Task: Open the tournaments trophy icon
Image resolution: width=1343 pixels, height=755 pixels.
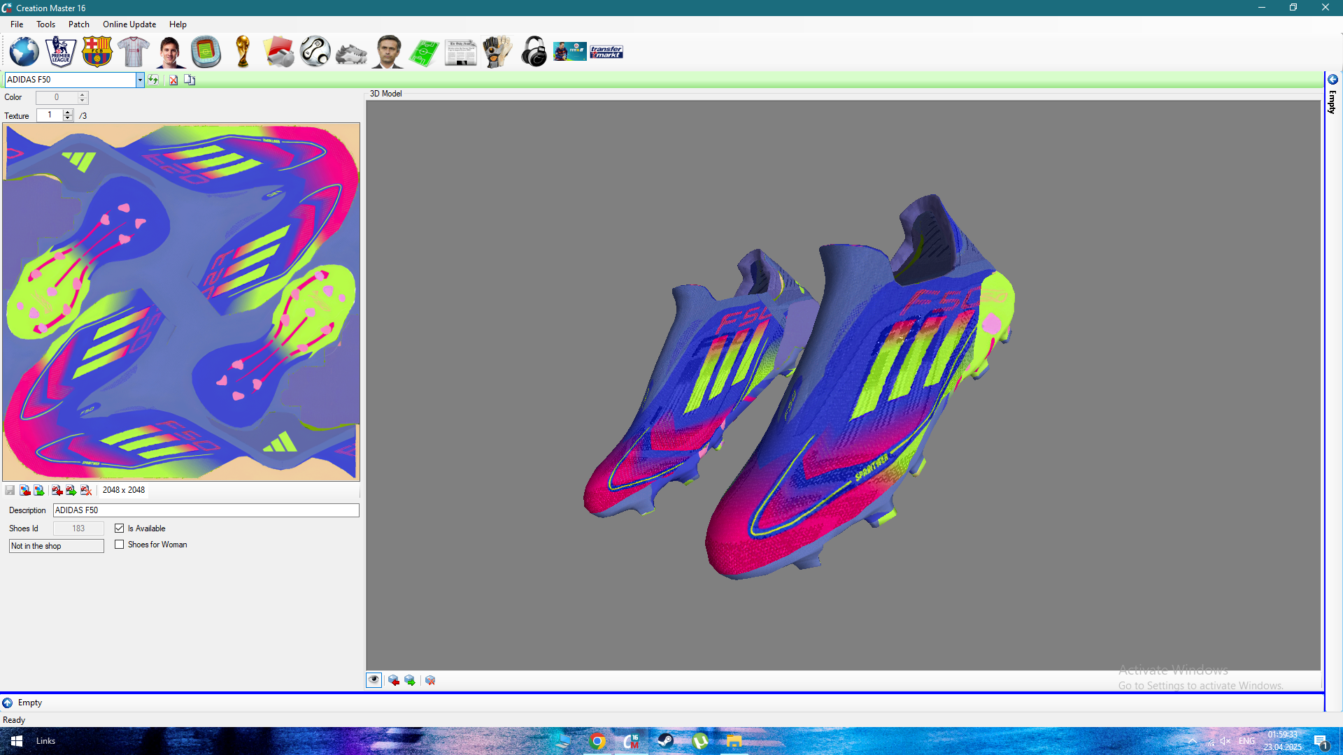Action: click(x=243, y=52)
